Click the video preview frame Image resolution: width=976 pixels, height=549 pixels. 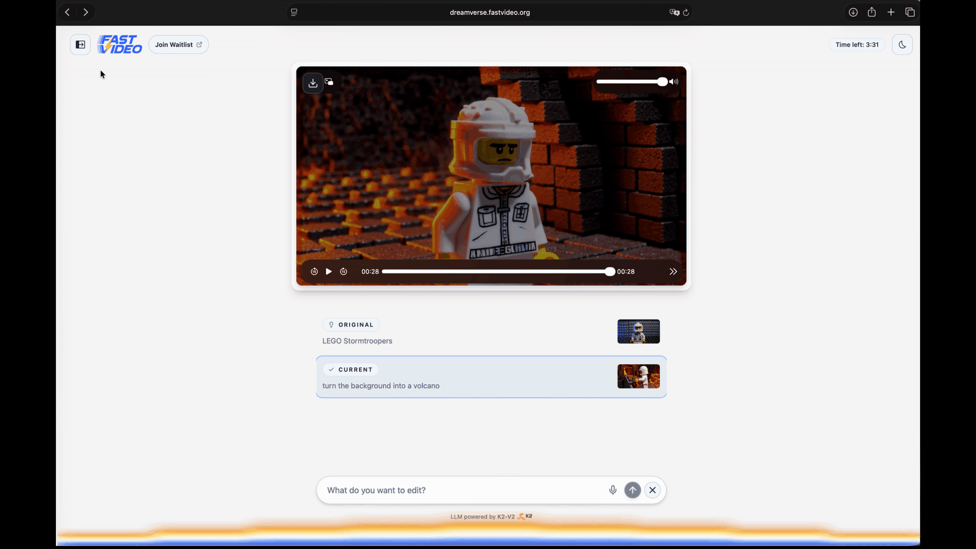coord(491,176)
